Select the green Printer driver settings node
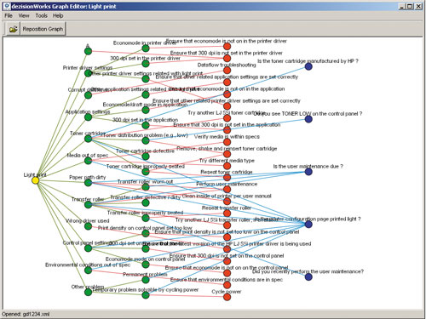The height and width of the screenshot is (319, 426). pyautogui.click(x=88, y=73)
